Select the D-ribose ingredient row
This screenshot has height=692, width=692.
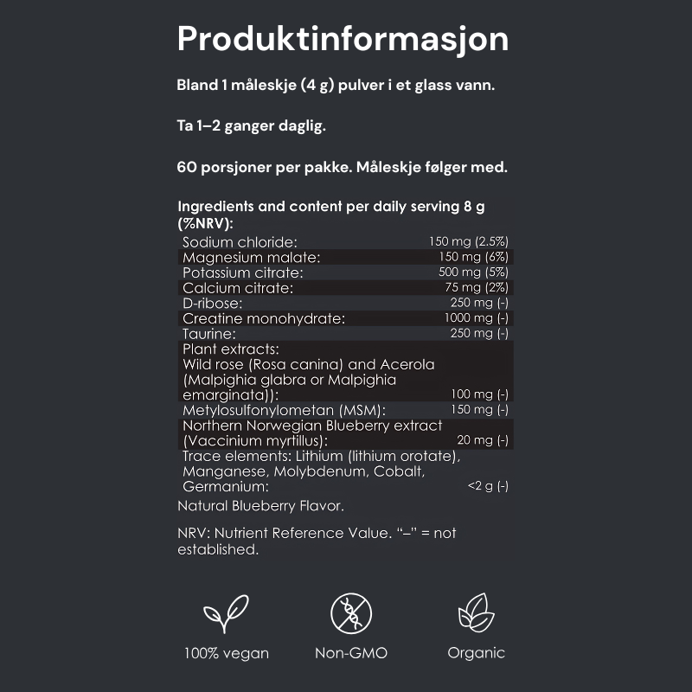(x=345, y=303)
